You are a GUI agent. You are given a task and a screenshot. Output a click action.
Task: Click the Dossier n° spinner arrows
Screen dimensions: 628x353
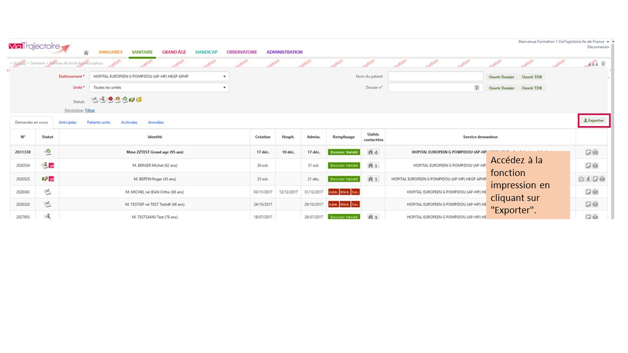pos(477,88)
